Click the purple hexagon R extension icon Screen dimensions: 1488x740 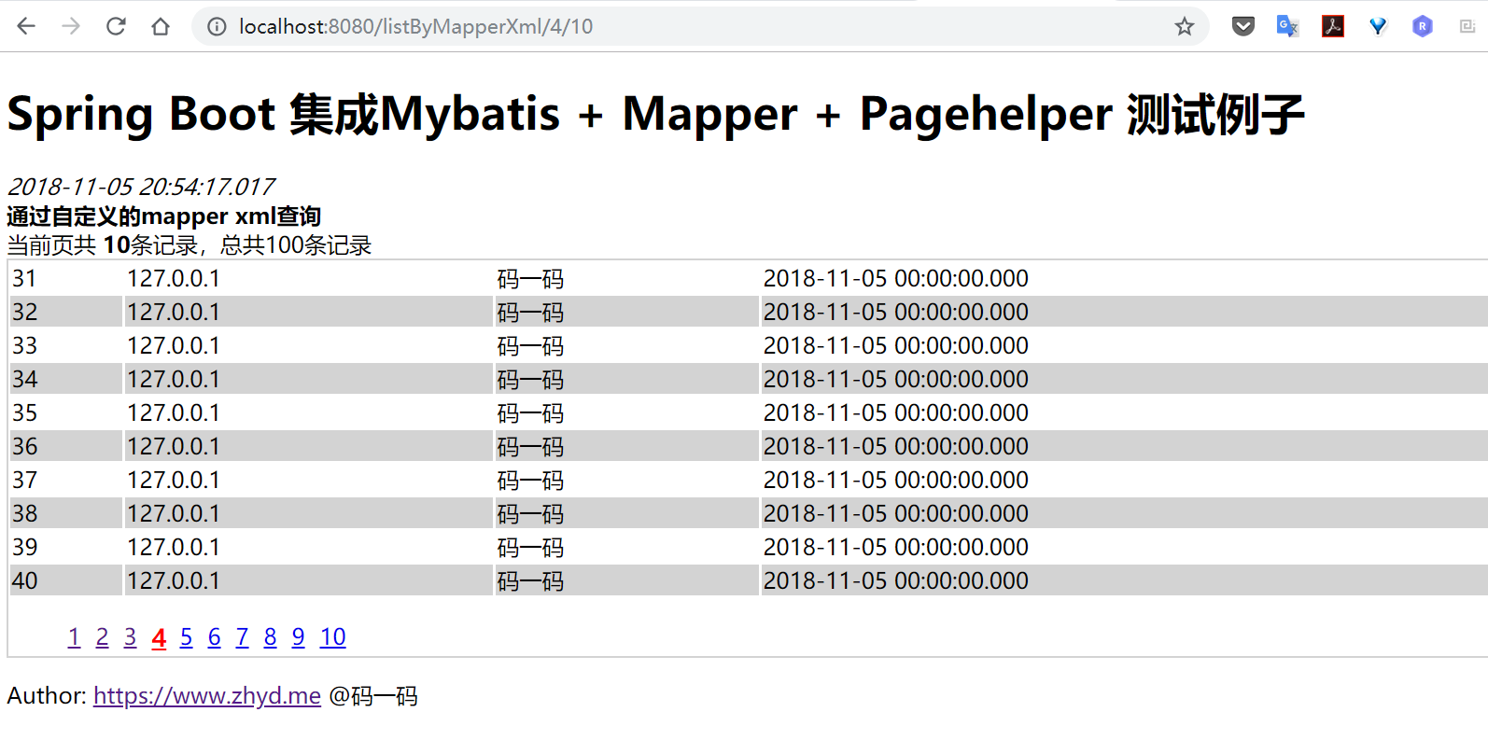click(x=1423, y=26)
